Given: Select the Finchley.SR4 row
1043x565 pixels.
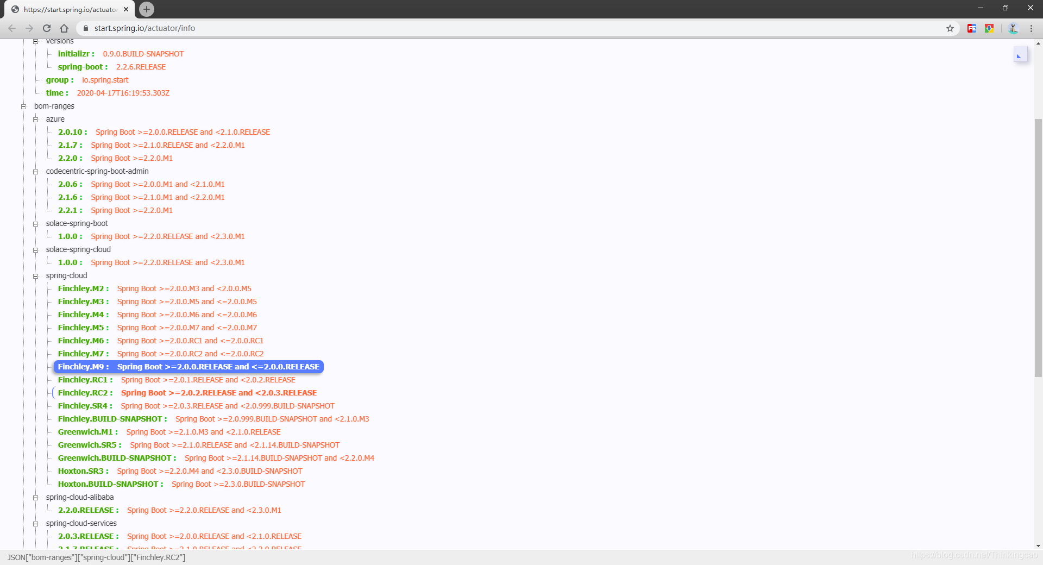Looking at the screenshot, I should pyautogui.click(x=196, y=406).
